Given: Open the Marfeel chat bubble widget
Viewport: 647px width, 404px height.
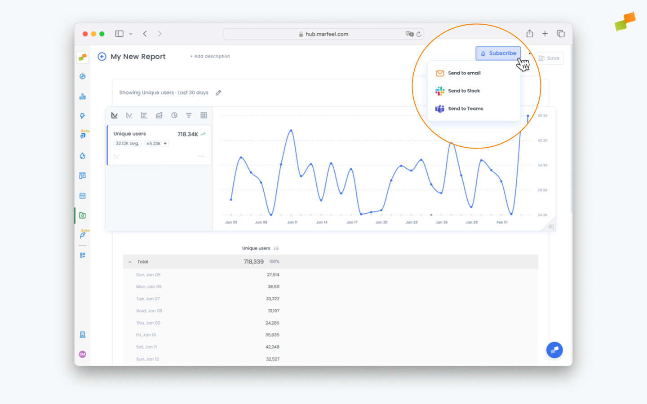Looking at the screenshot, I should [x=554, y=350].
